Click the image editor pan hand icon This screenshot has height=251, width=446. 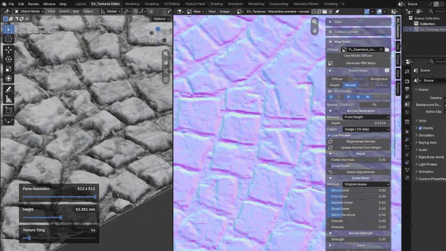pos(314,30)
